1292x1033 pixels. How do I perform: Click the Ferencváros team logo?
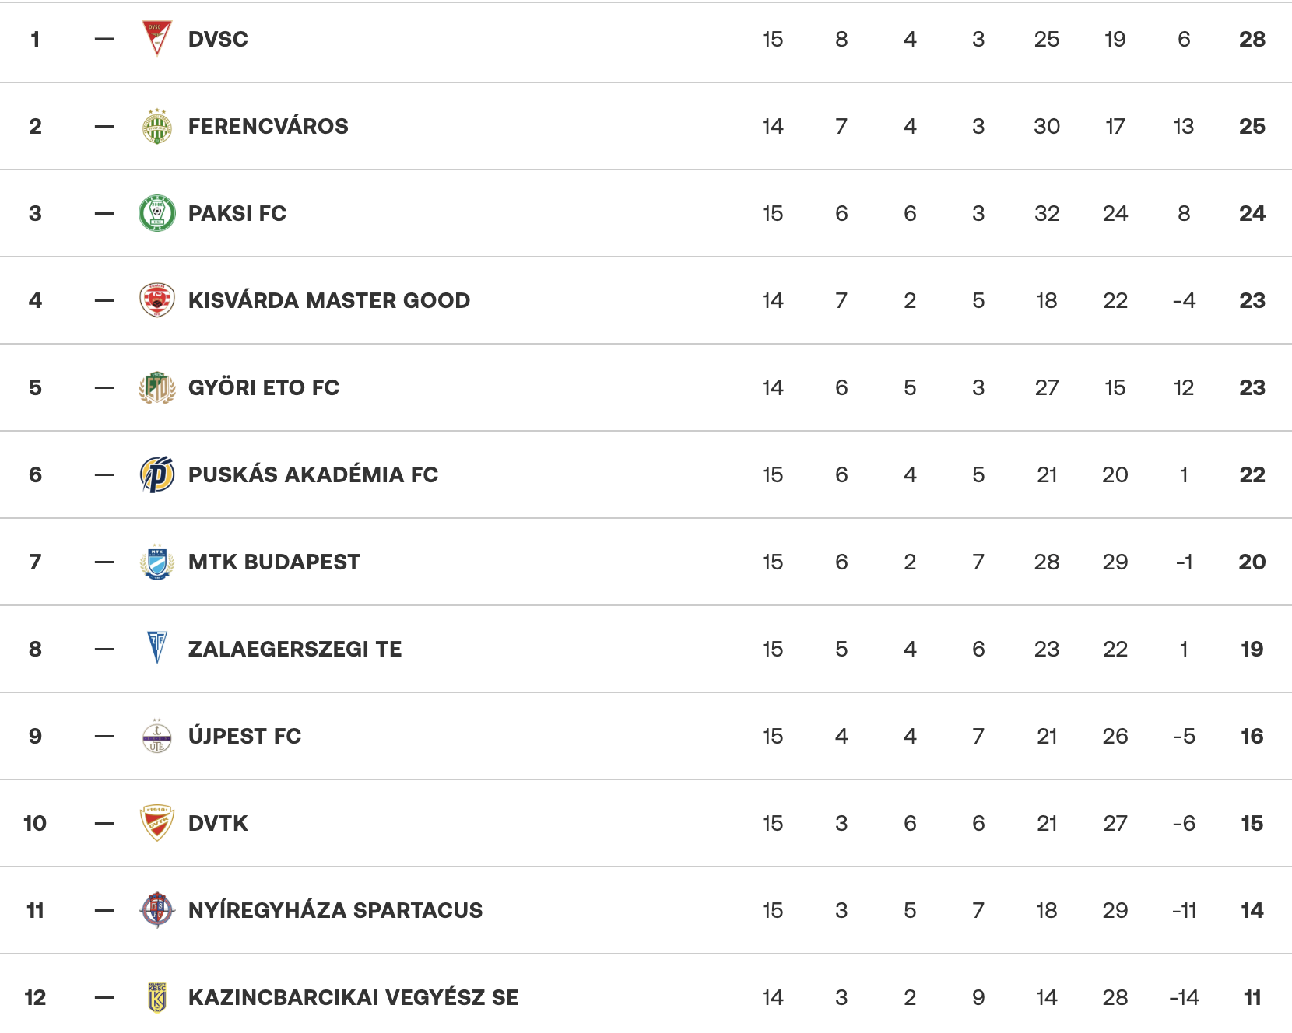pyautogui.click(x=156, y=126)
